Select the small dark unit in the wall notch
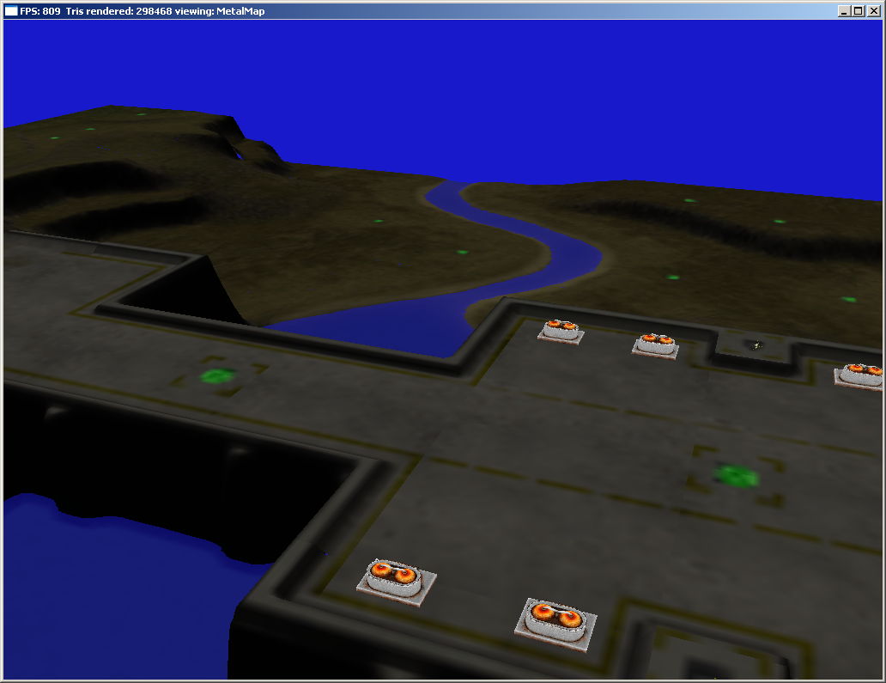Screen dimensions: 886x683 click(x=756, y=345)
